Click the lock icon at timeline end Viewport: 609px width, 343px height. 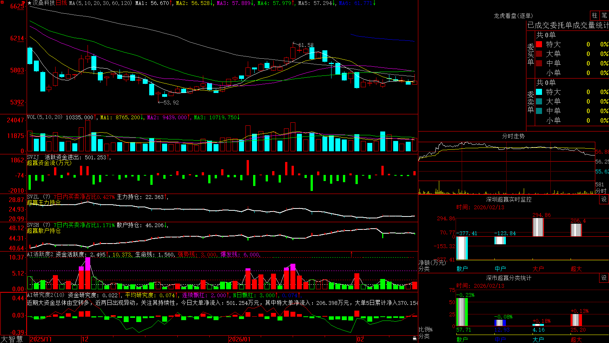(415, 338)
